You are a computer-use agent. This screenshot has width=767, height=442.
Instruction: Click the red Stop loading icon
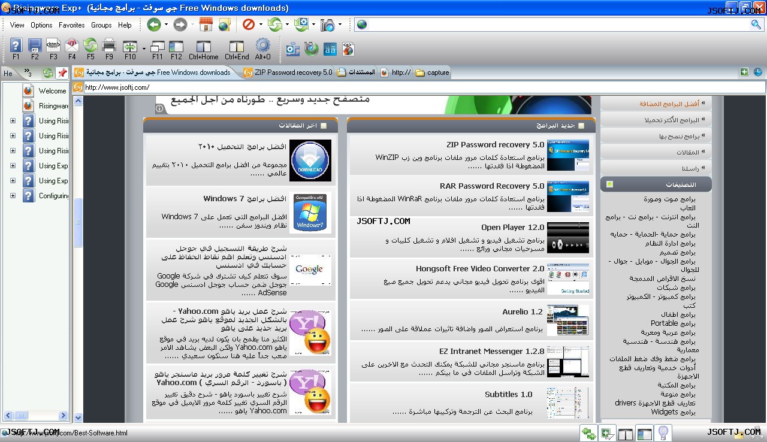pyautogui.click(x=249, y=25)
